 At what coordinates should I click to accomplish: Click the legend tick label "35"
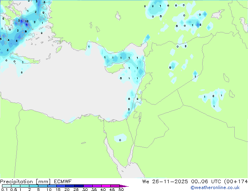tap(94, 189)
